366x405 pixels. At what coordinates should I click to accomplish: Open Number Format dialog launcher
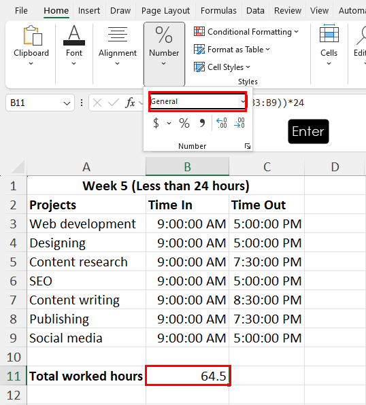[248, 147]
